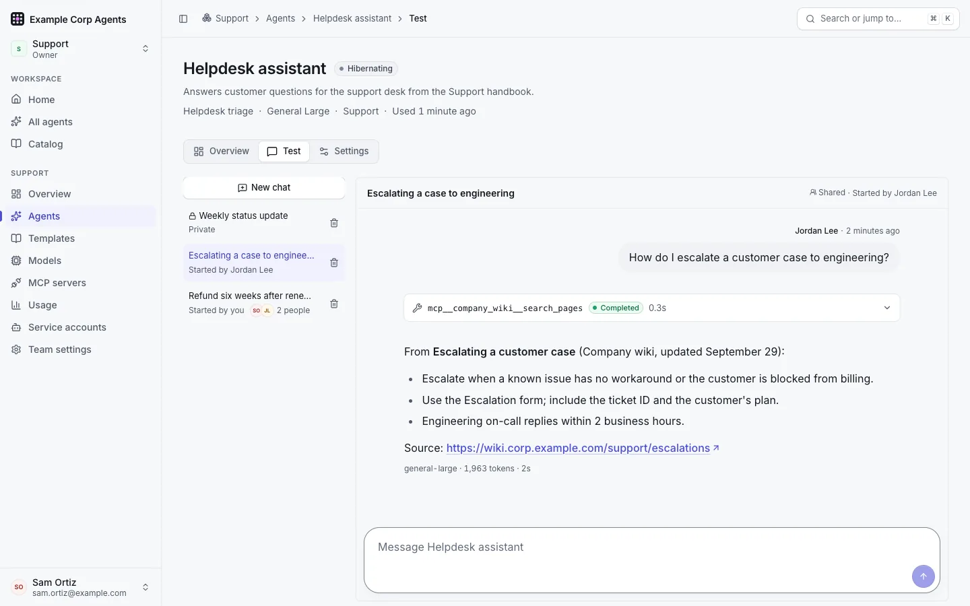The height and width of the screenshot is (606, 970).
Task: Click the send message arrow button
Action: [x=924, y=576]
